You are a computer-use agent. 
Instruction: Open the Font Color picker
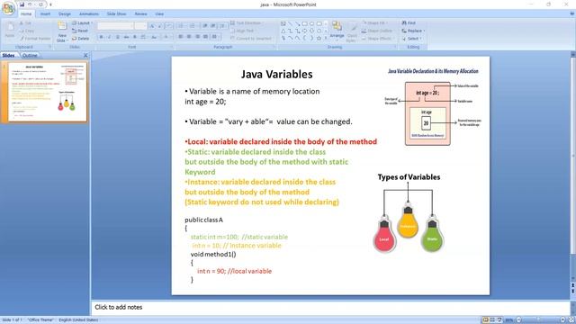point(166,37)
